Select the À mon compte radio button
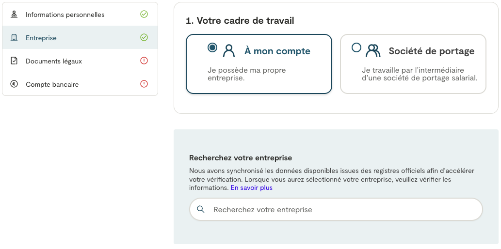 point(212,47)
